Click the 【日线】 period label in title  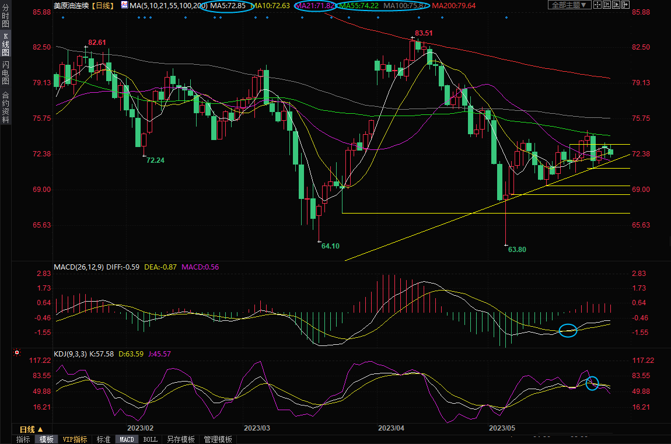(x=102, y=5)
